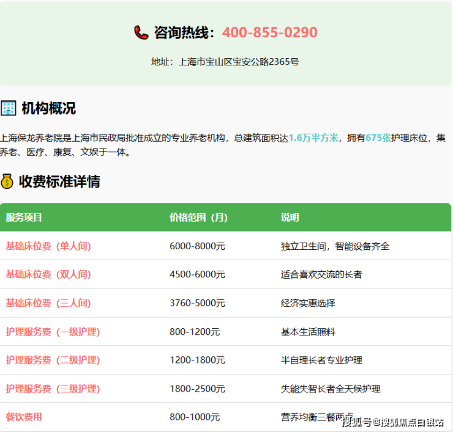This screenshot has width=453, height=432.
Task: Click the 机构概况 section heading
Action: pos(48,109)
